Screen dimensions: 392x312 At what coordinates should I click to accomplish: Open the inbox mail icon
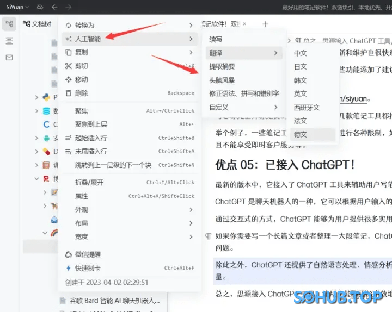pos(9,58)
